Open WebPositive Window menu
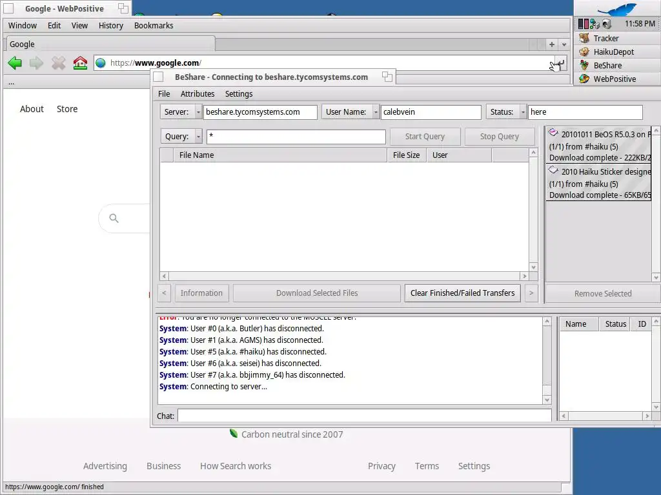 (23, 26)
